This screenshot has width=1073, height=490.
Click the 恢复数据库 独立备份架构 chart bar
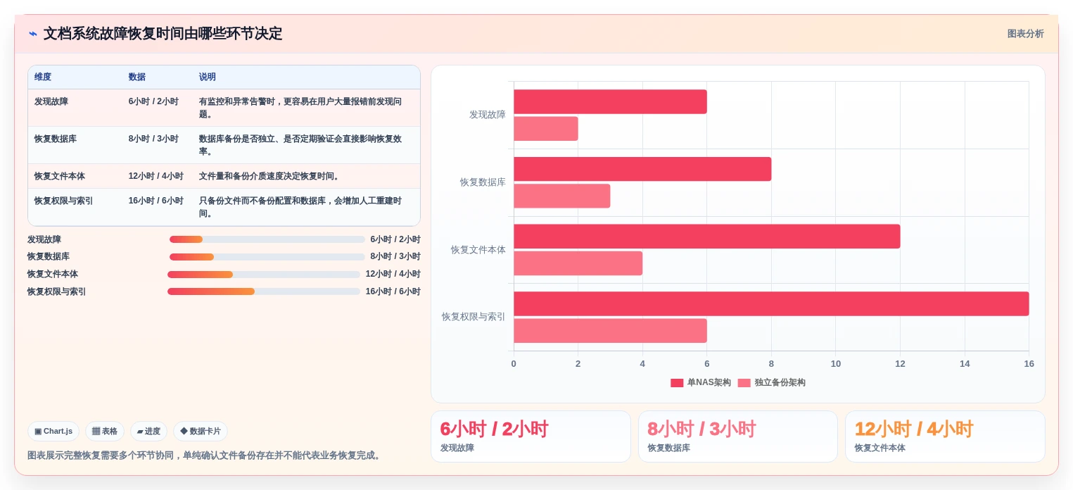point(562,196)
